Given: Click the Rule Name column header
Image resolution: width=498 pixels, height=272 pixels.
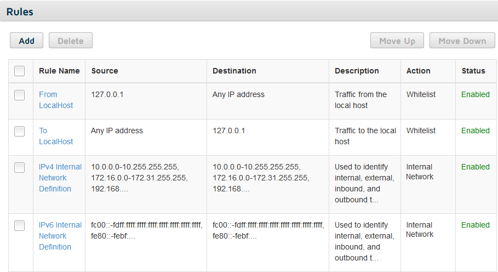Looking at the screenshot, I should coord(59,71).
